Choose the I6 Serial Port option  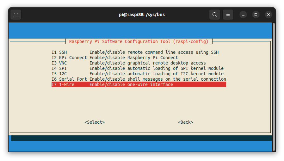pos(69,79)
